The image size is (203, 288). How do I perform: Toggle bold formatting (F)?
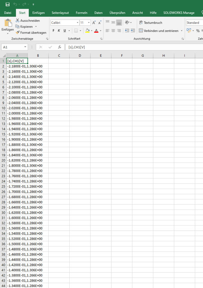[x=53, y=31]
